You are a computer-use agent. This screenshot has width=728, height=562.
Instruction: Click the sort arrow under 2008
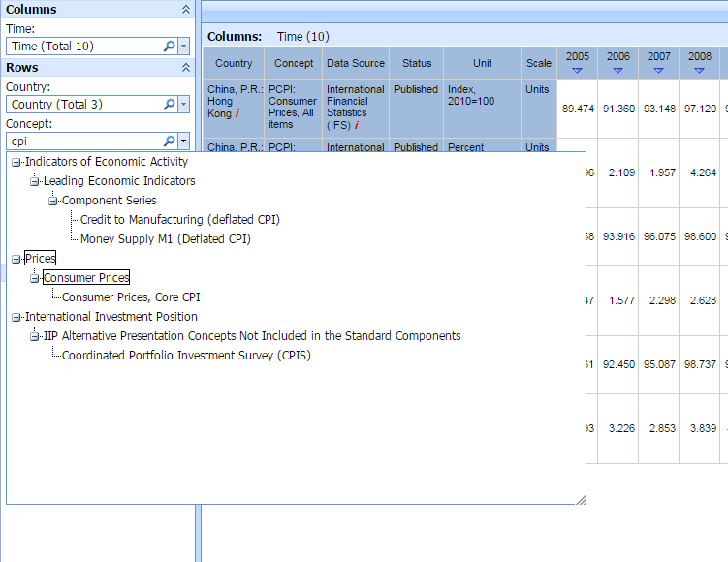coord(700,71)
